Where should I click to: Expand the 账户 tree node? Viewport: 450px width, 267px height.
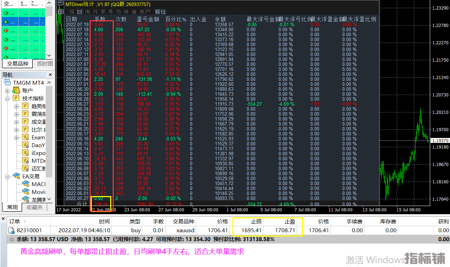[7, 90]
